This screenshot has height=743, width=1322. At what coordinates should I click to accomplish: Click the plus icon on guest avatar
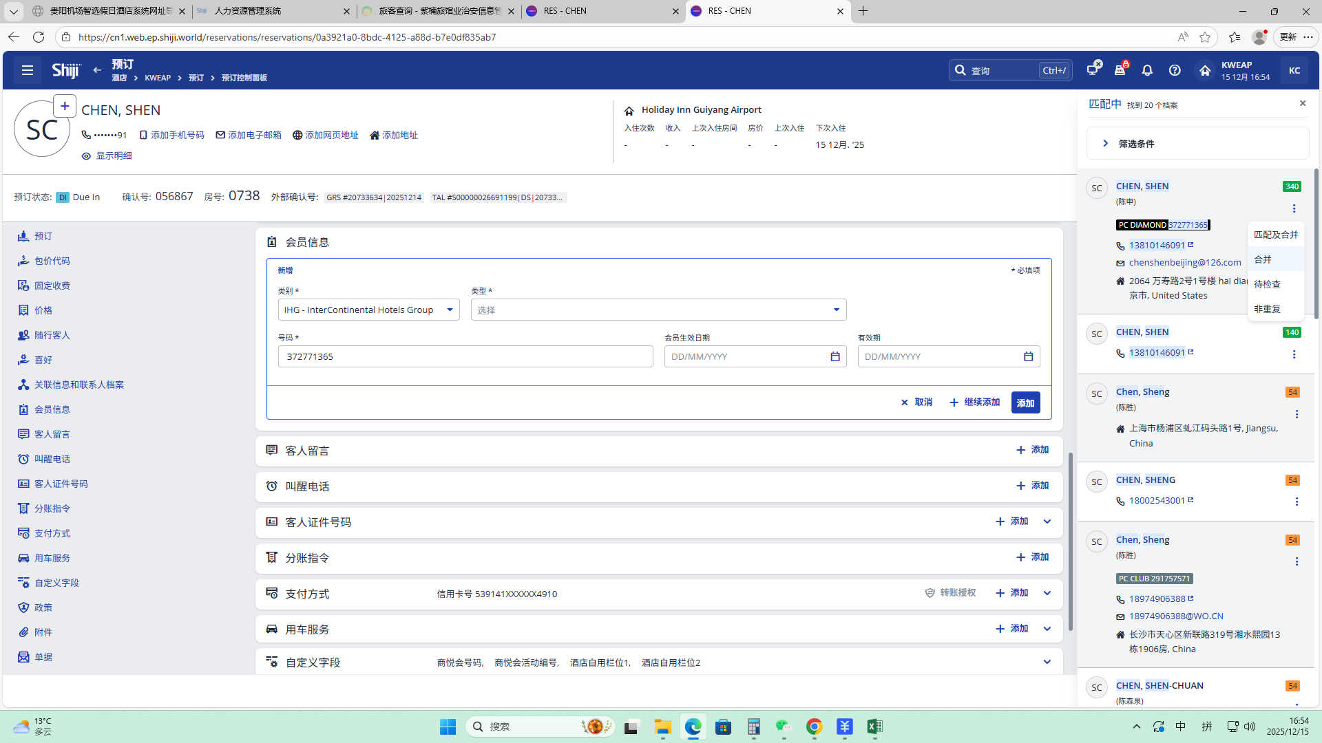(x=65, y=106)
